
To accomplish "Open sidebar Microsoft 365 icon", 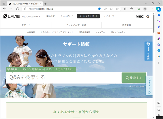I will point(159,45).
